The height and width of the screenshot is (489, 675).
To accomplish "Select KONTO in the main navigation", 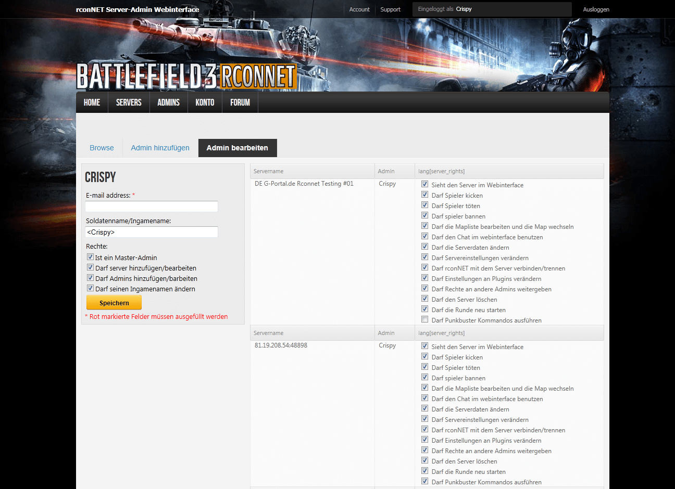I will point(205,102).
